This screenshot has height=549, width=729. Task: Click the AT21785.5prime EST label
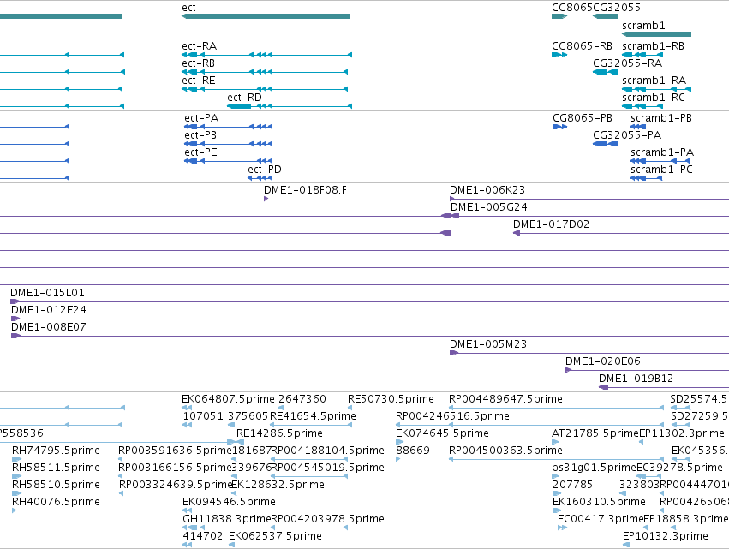[595, 433]
